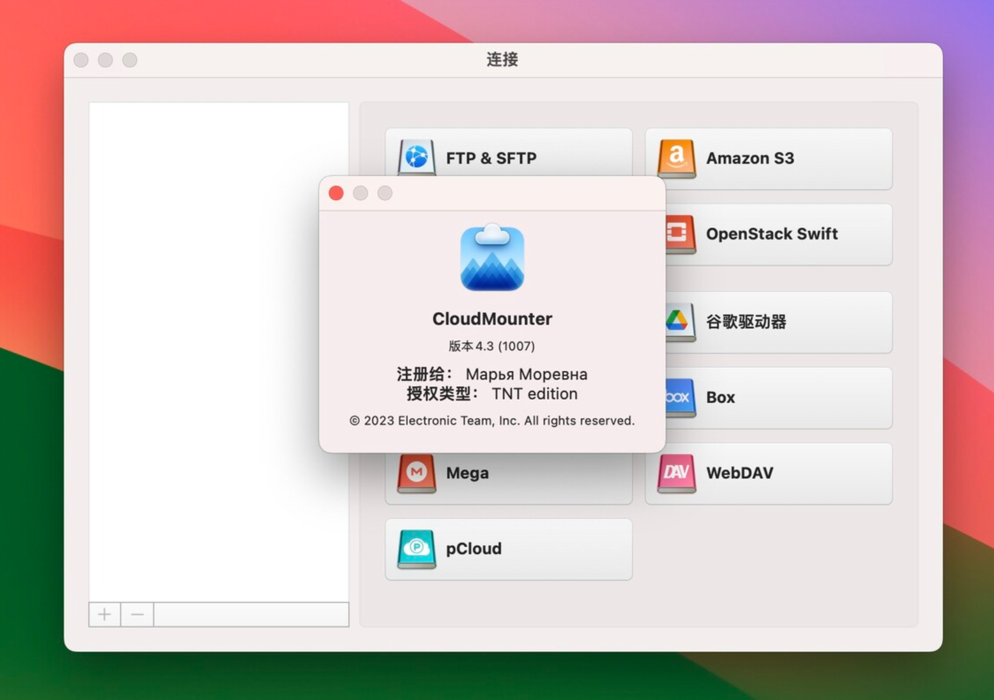994x700 pixels.
Task: Open the OpenStack Swift connection label
Action: pos(772,234)
